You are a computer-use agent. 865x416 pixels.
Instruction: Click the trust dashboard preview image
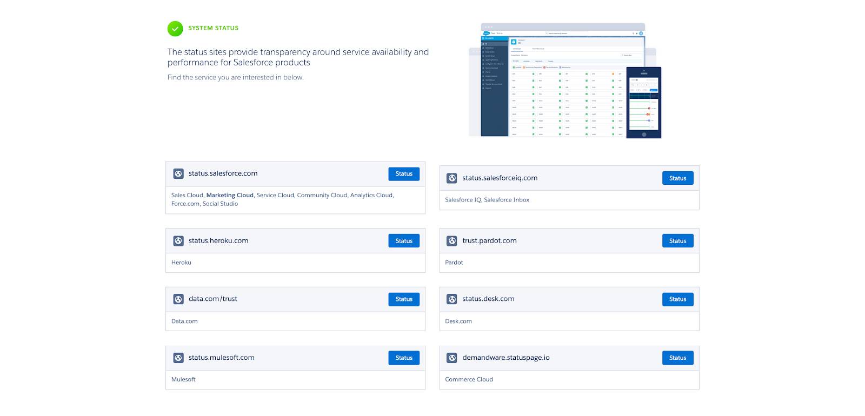click(x=565, y=80)
